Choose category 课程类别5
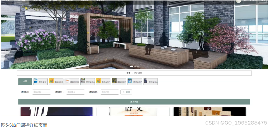This screenshot has width=268, height=127. click(103, 81)
